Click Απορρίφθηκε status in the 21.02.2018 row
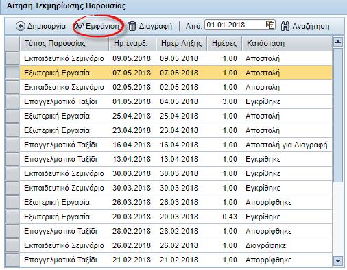The width and height of the screenshot is (347, 270). click(x=268, y=260)
